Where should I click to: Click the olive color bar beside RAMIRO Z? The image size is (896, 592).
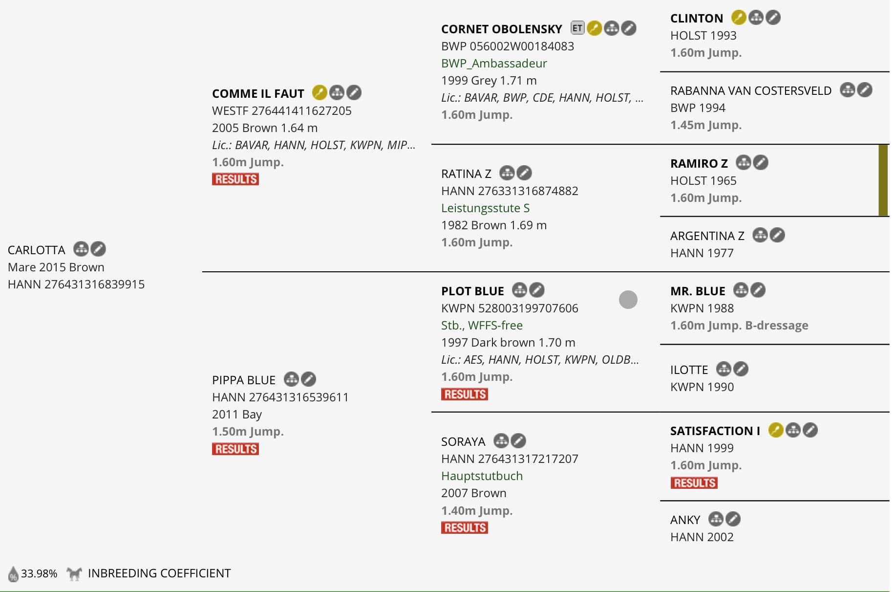click(x=883, y=180)
